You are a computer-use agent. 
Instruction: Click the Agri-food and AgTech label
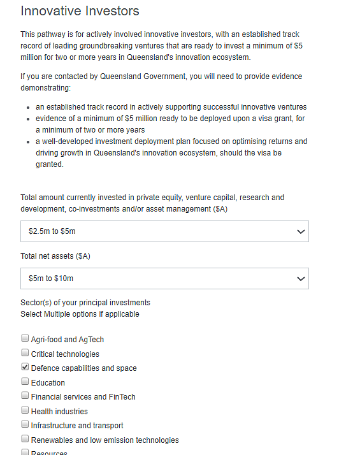point(68,340)
